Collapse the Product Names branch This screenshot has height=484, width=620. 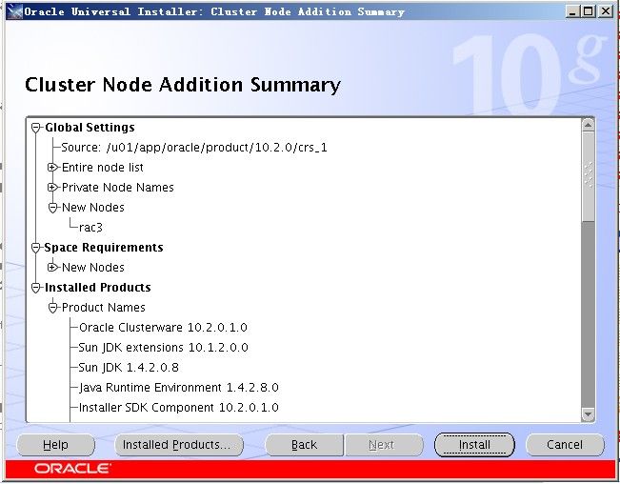click(x=52, y=308)
